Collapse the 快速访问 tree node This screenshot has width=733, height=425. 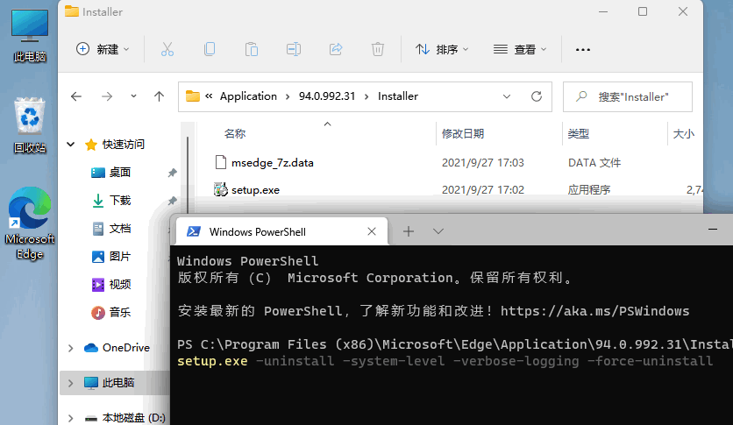tap(71, 145)
